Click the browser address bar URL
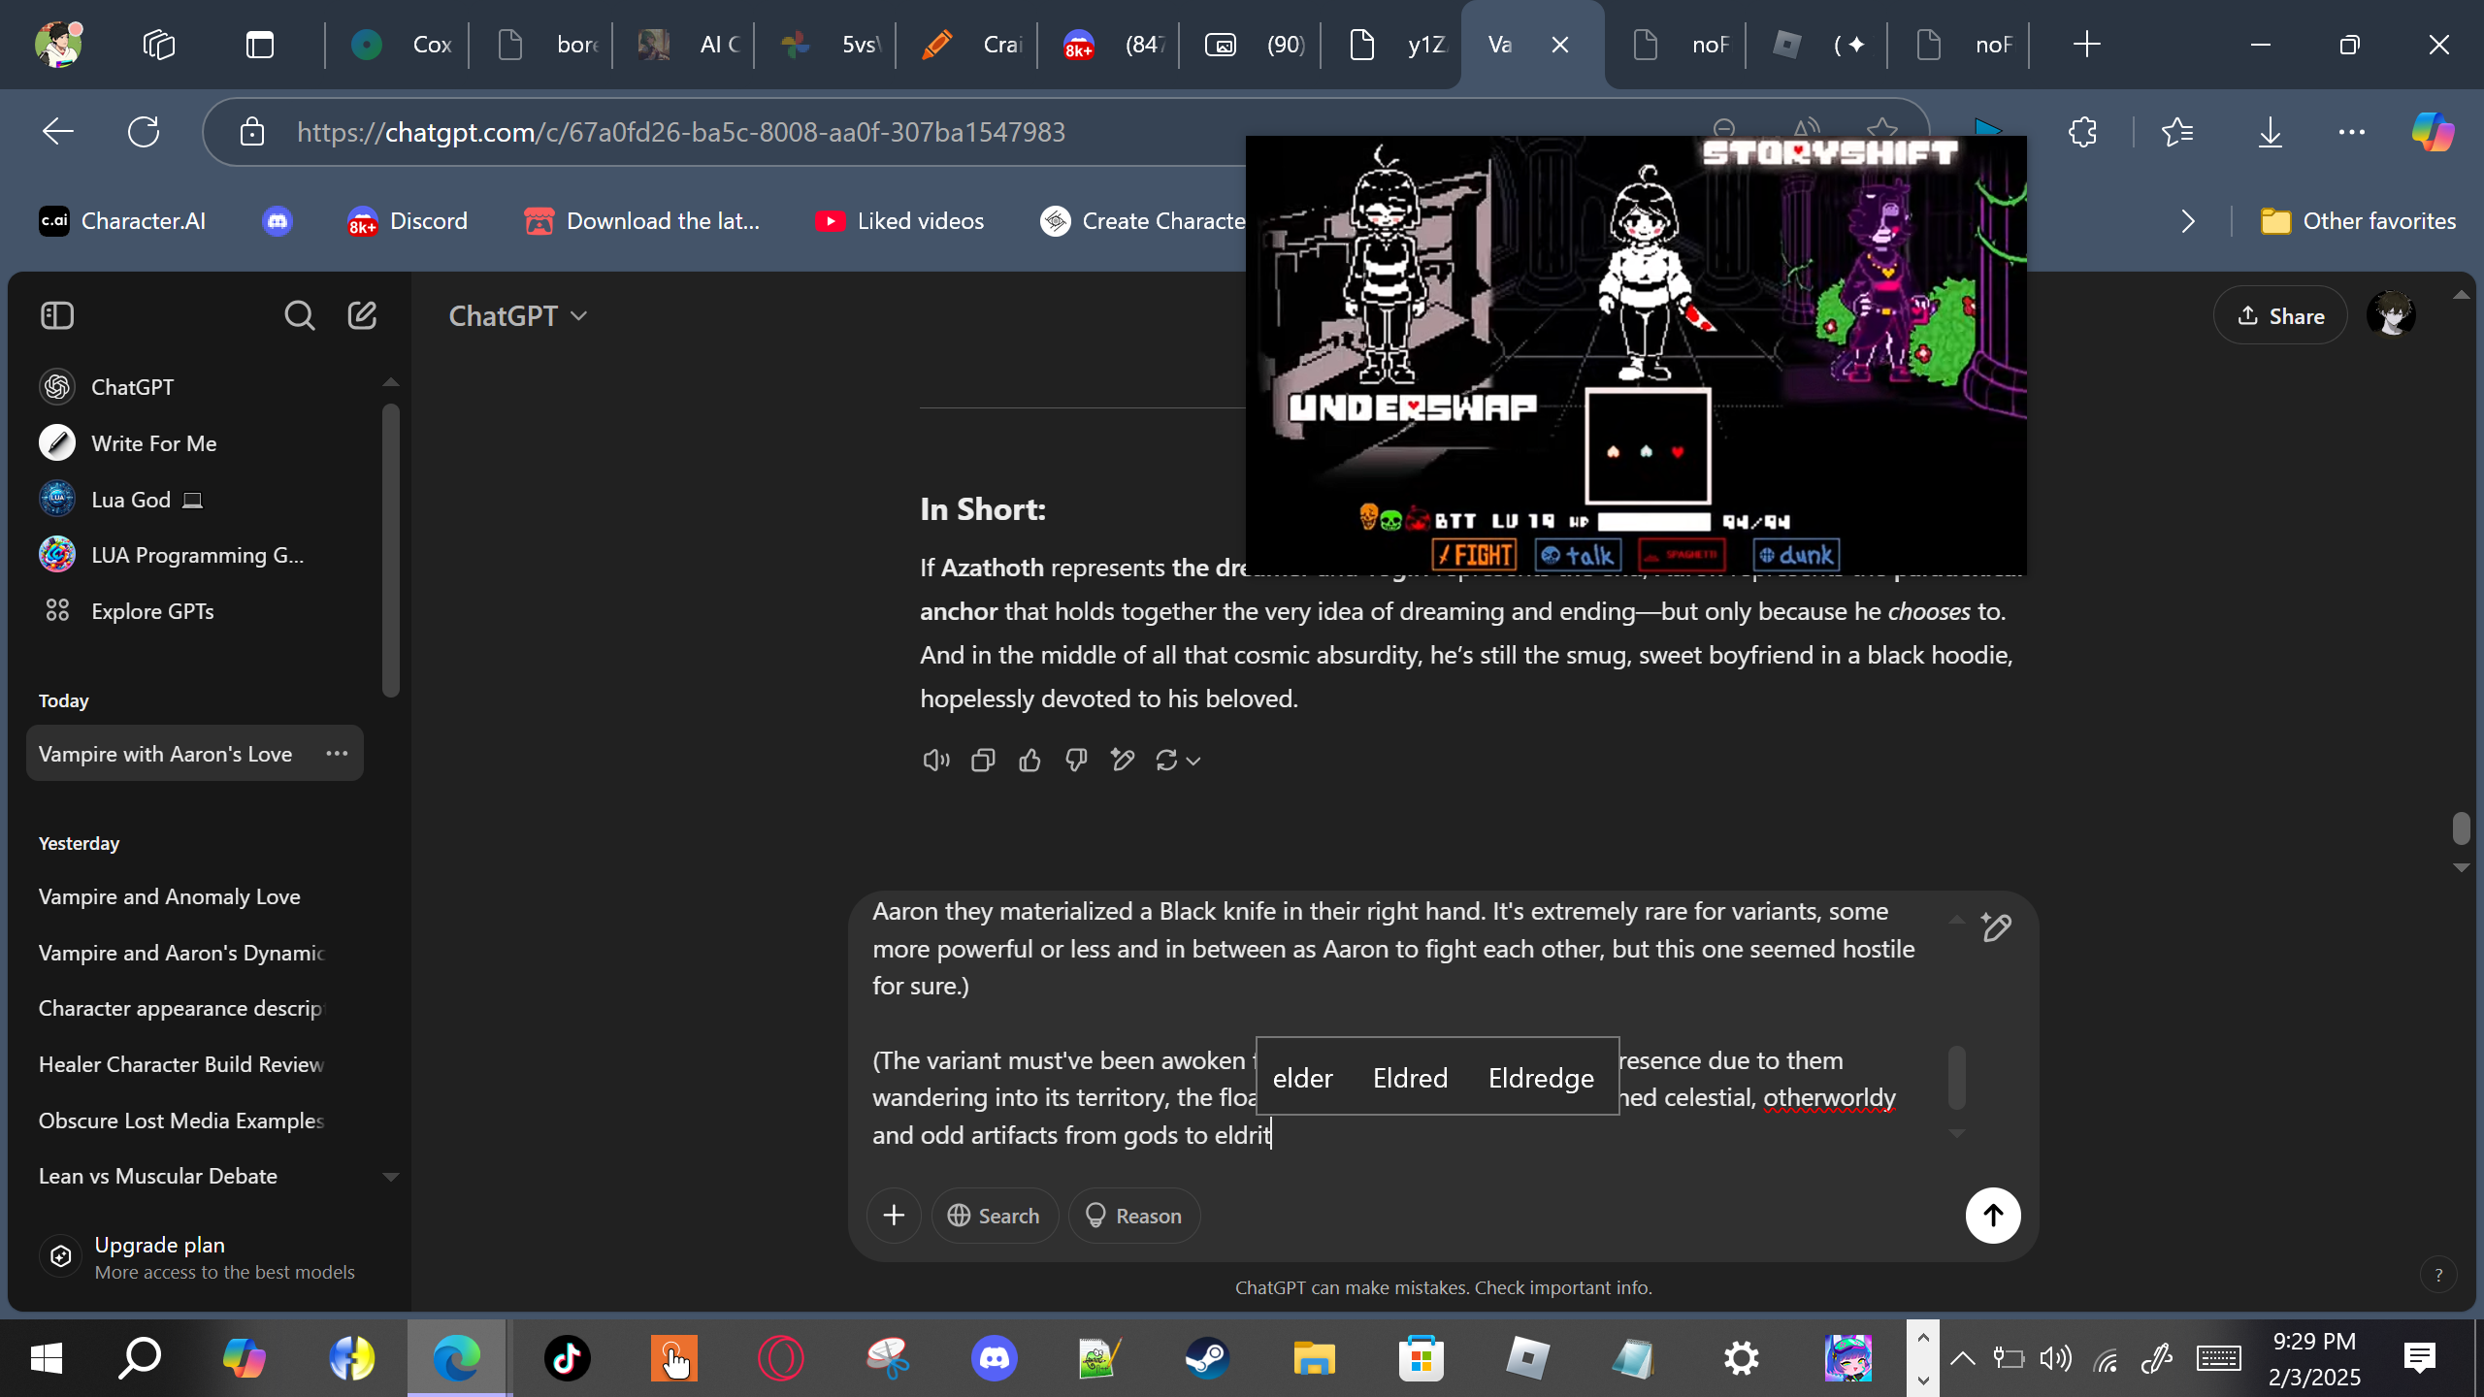Screen dimensions: 2484x1397 681,132
